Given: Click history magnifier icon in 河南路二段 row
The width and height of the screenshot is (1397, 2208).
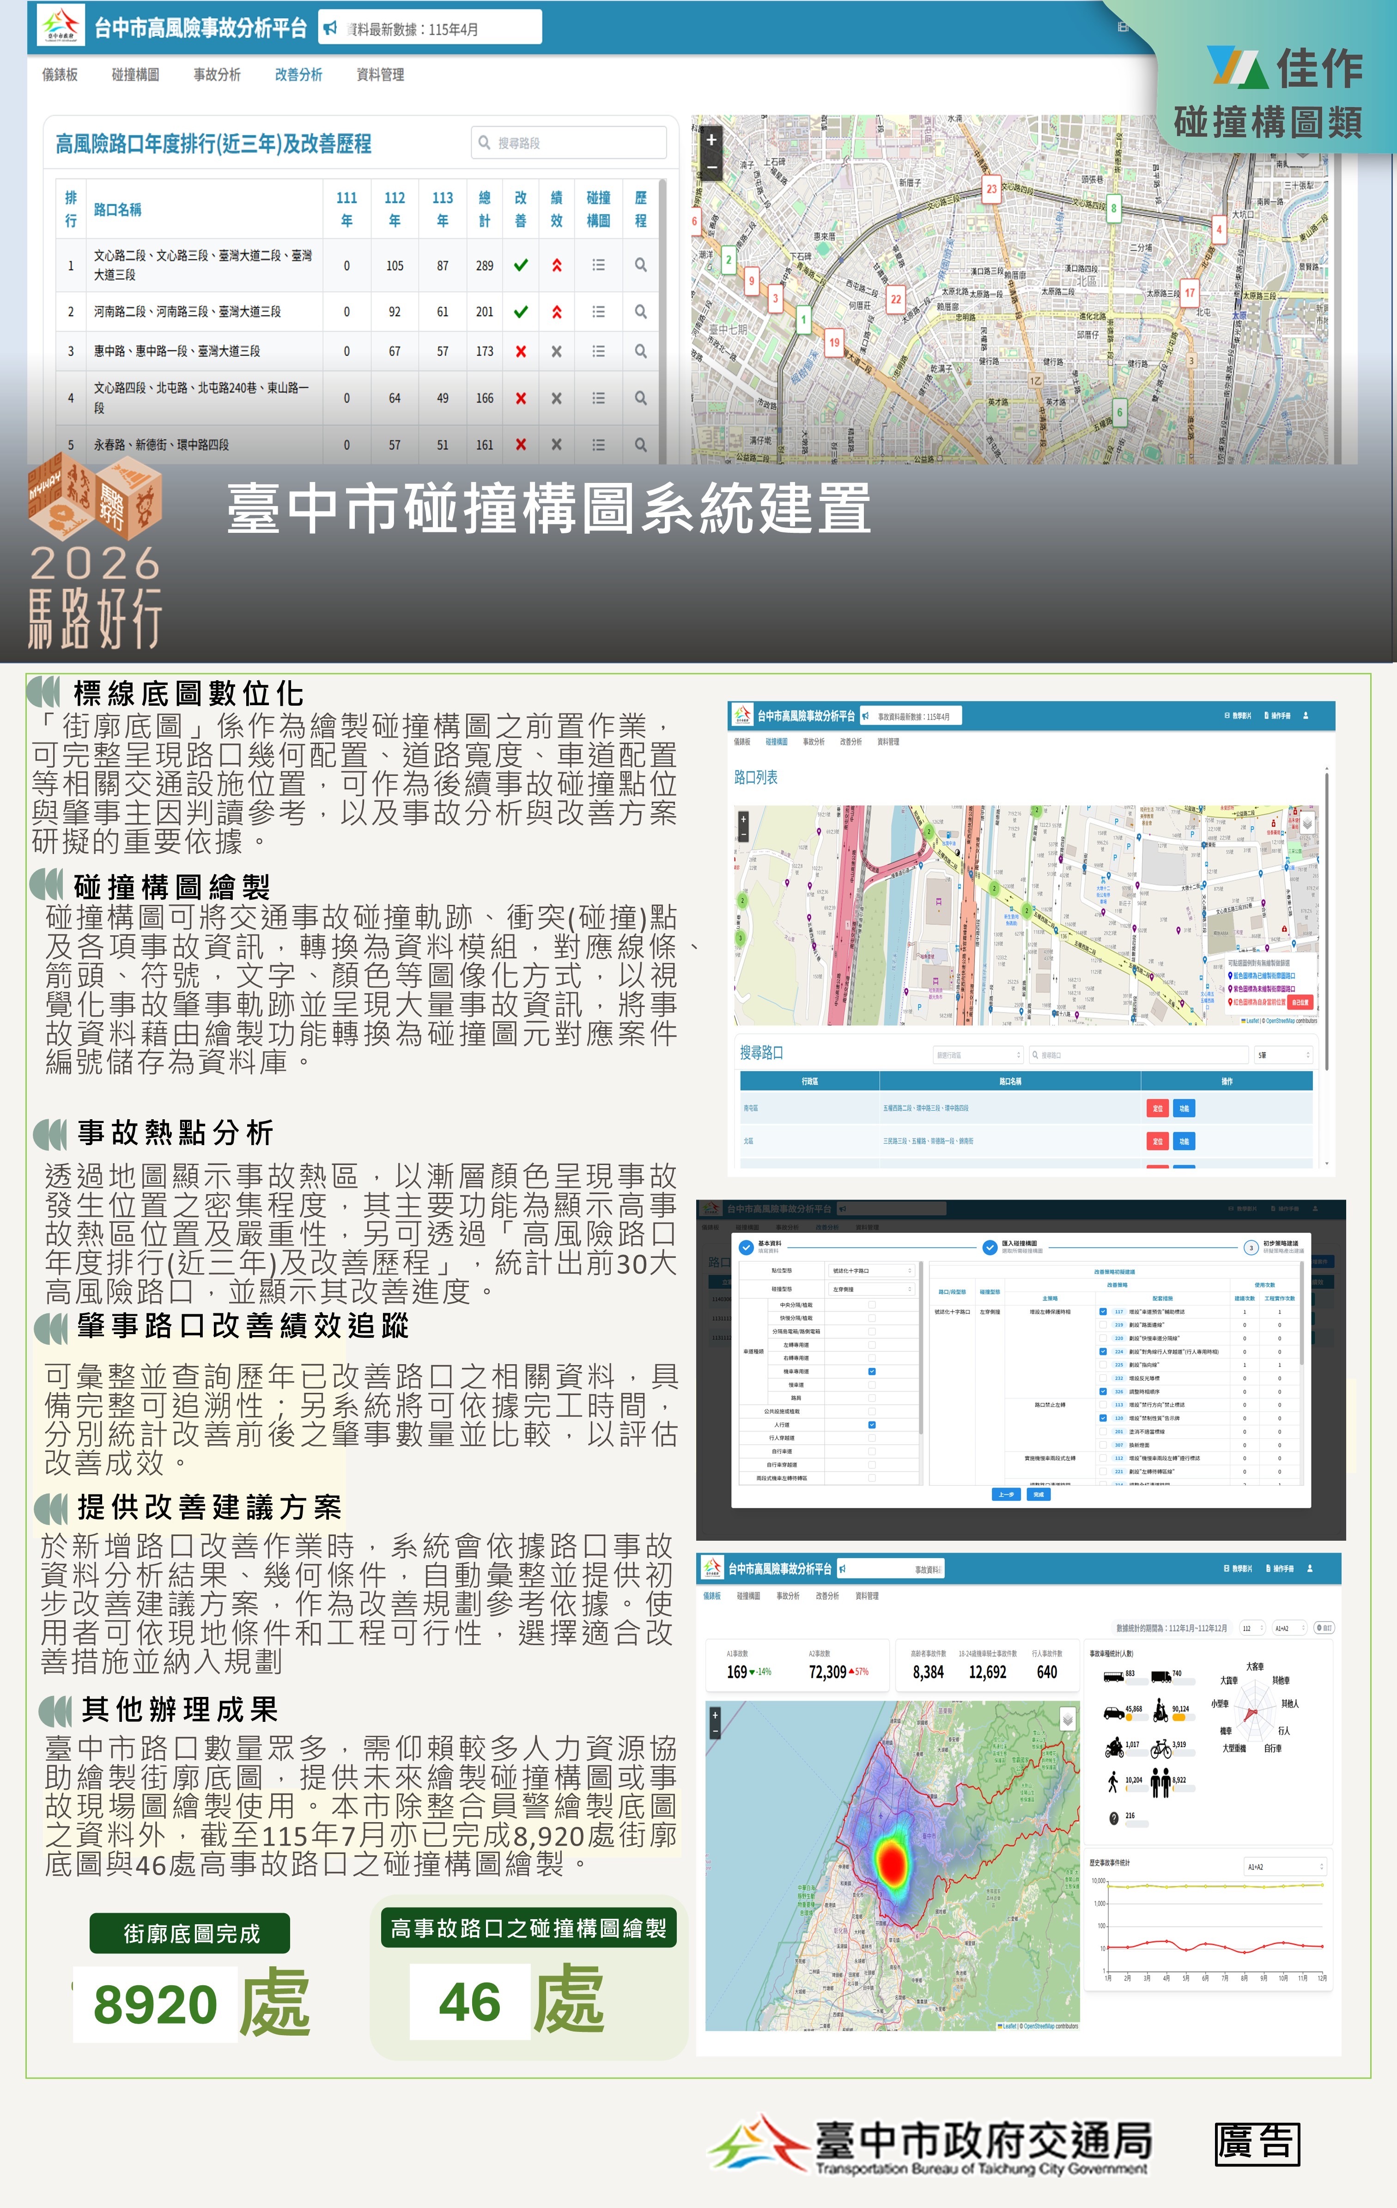Looking at the screenshot, I should (641, 312).
